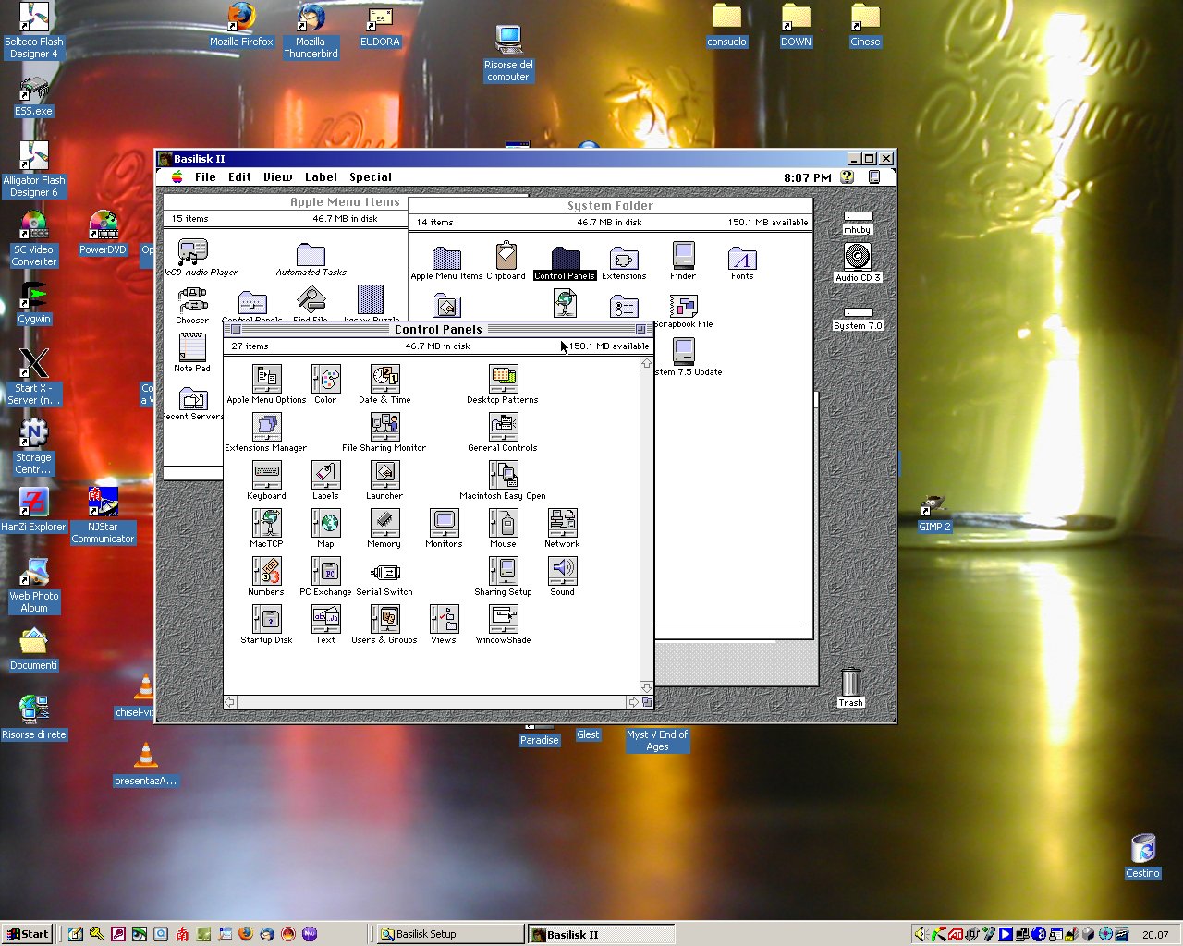
Task: Click the Trash icon on Mac desktop
Action: (x=851, y=684)
